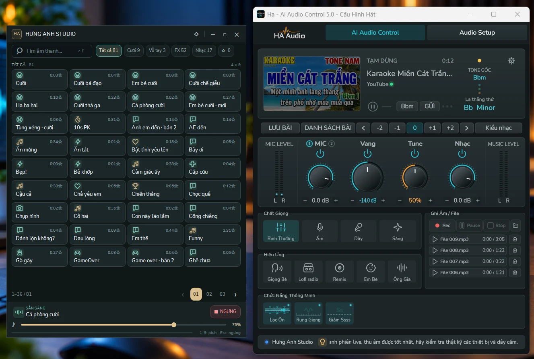Viewport: 534px width, 359px height.
Task: Select Bình Thường voice quality
Action: 281,231
